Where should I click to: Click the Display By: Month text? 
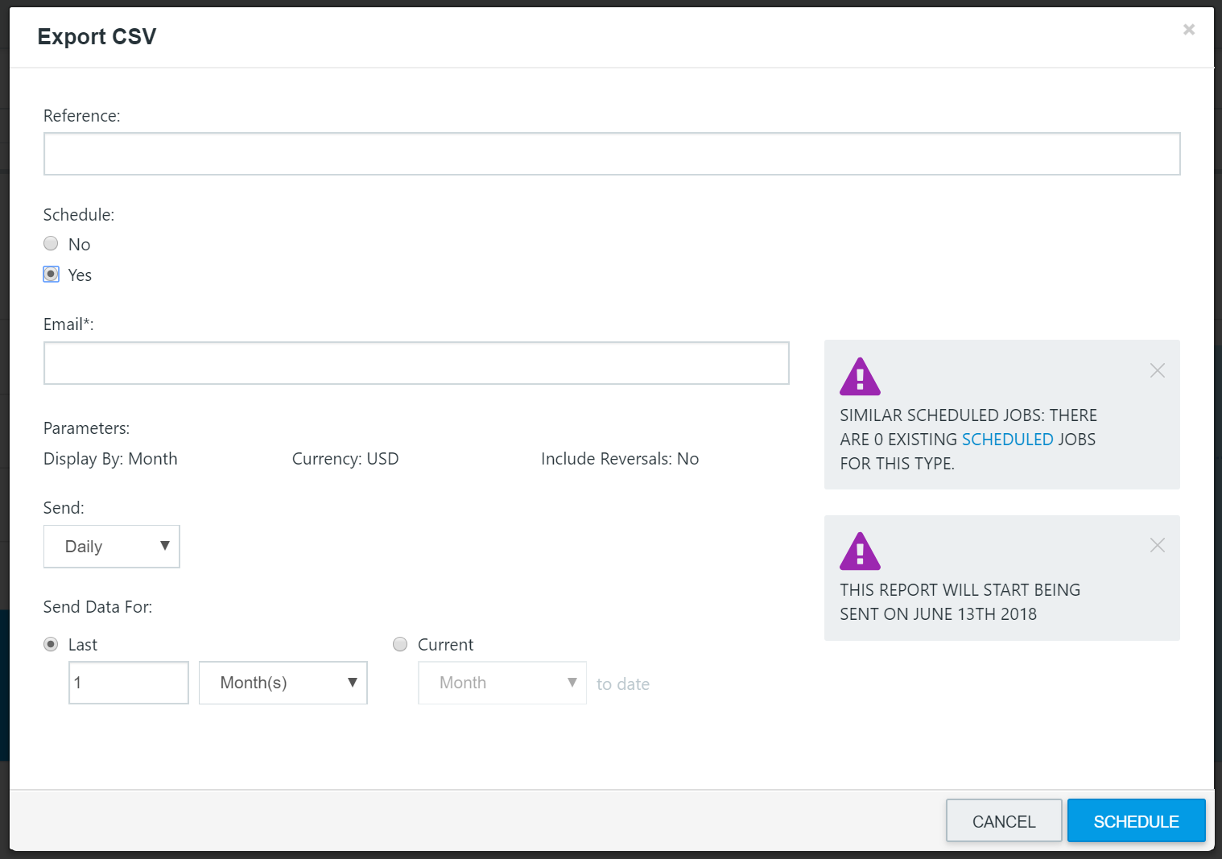coord(110,459)
